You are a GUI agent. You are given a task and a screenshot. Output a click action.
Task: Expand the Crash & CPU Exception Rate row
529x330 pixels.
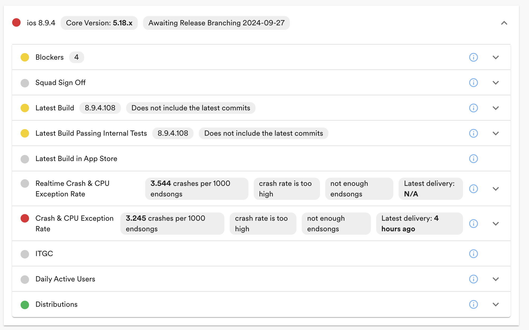tap(495, 224)
